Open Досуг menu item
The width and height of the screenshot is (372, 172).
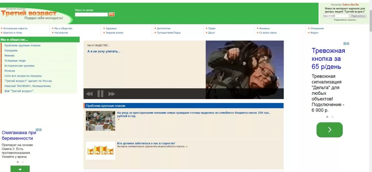point(212,33)
